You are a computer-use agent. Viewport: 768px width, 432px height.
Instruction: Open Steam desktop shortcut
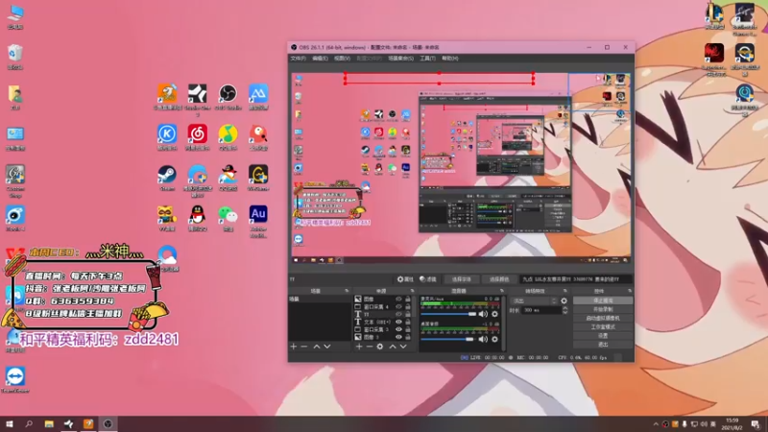point(167,178)
